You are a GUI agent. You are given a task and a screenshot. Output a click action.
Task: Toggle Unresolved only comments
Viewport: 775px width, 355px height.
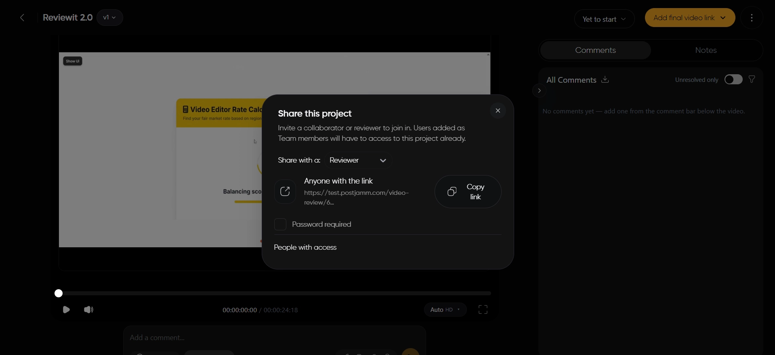[733, 79]
